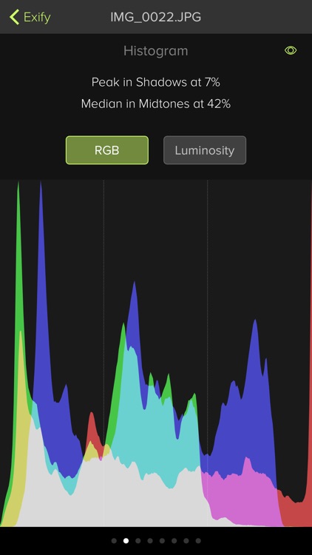Viewport: 312px width, 555px height.
Task: Tap the Histogram section heading
Action: click(x=156, y=51)
